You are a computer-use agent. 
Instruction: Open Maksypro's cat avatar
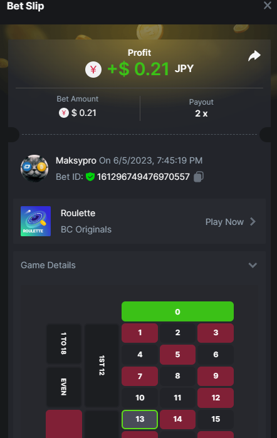pyautogui.click(x=34, y=169)
